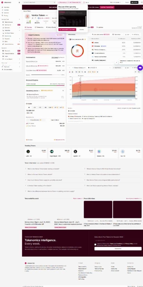Image resolution: width=143 pixels, height=287 pixels.
Task: Switch to the Unlock Events tab
Action: point(51,27)
